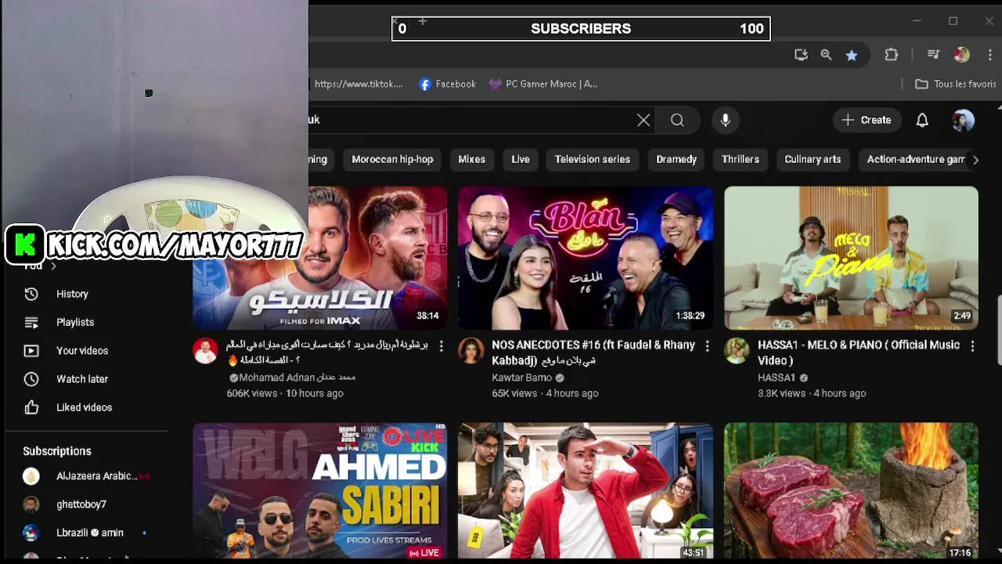The width and height of the screenshot is (1002, 564).
Task: Show more filter chips with right arrow
Action: [x=975, y=159]
